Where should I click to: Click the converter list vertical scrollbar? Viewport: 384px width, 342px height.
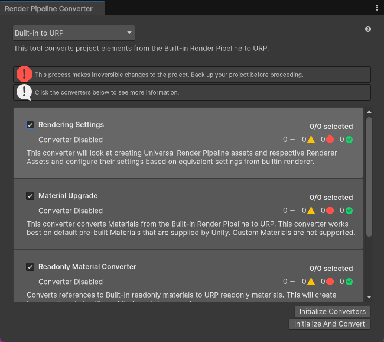coord(369,178)
